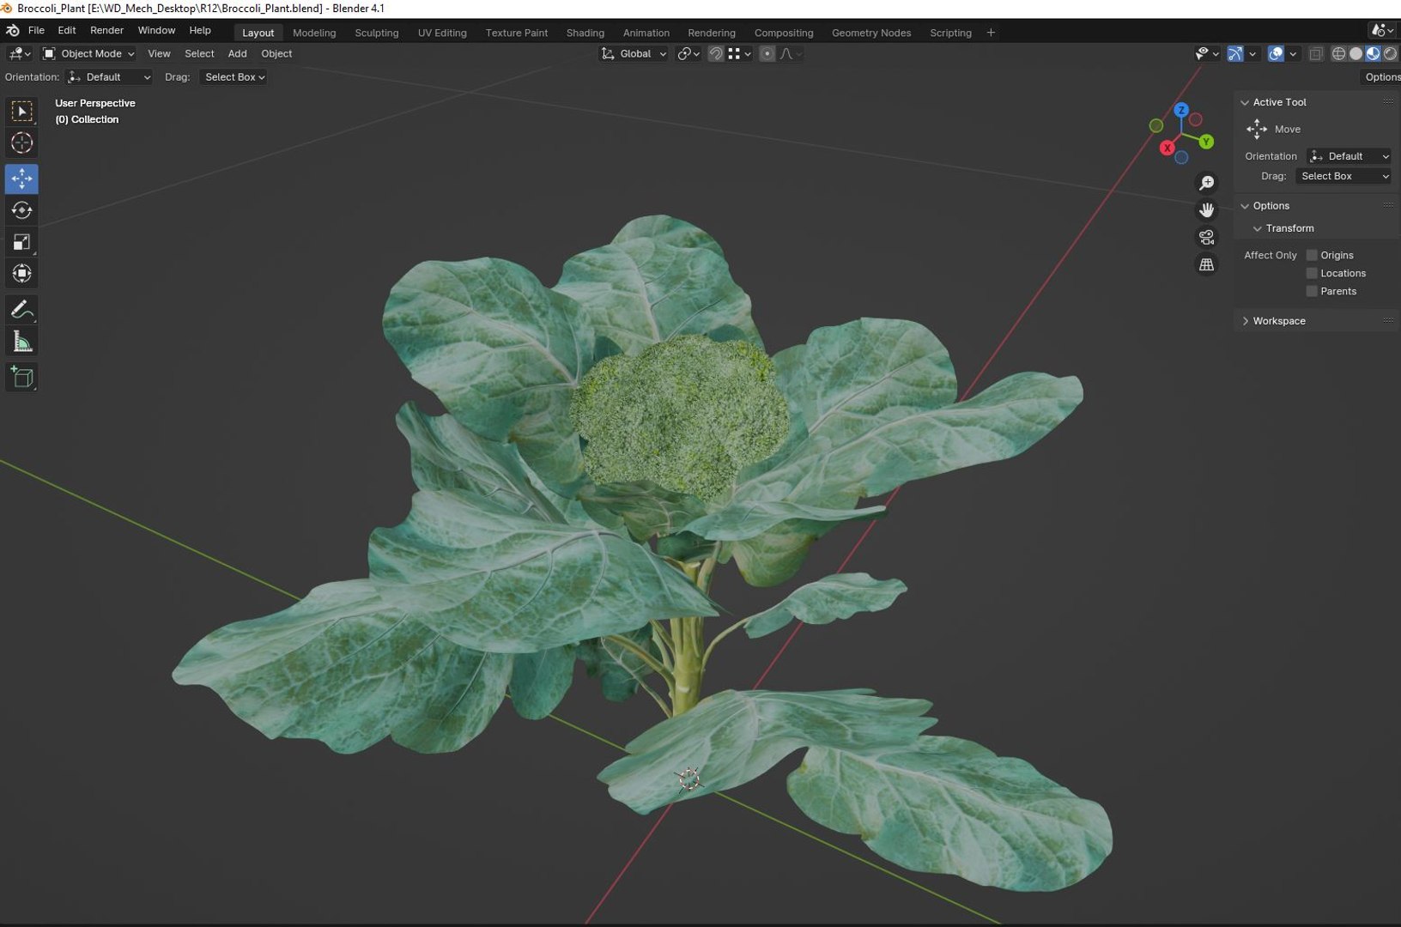
Task: Toggle proportional editing button
Action: tap(767, 53)
